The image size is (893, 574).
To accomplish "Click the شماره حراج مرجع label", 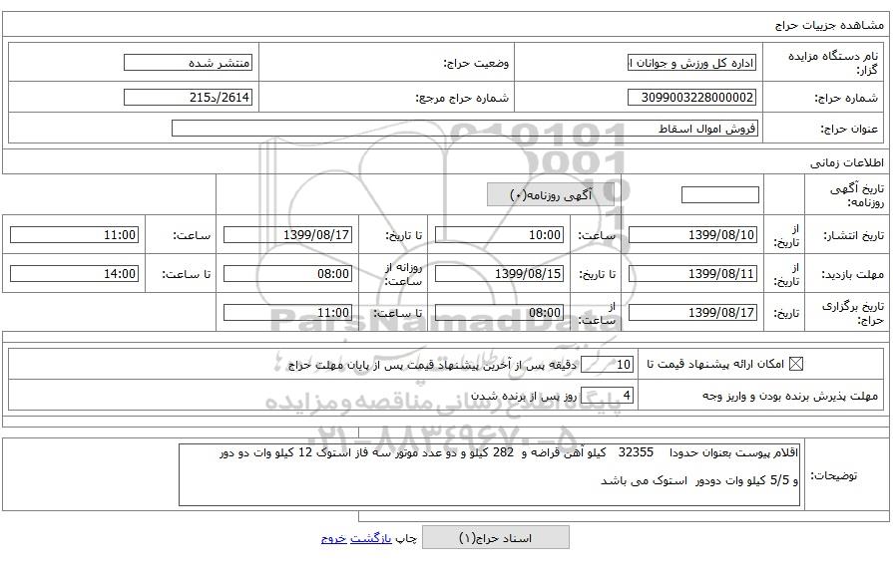I will [463, 98].
